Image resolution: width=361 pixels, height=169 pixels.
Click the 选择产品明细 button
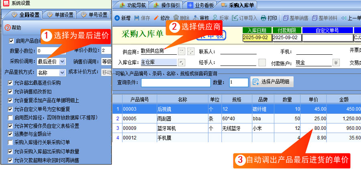(x=272, y=82)
